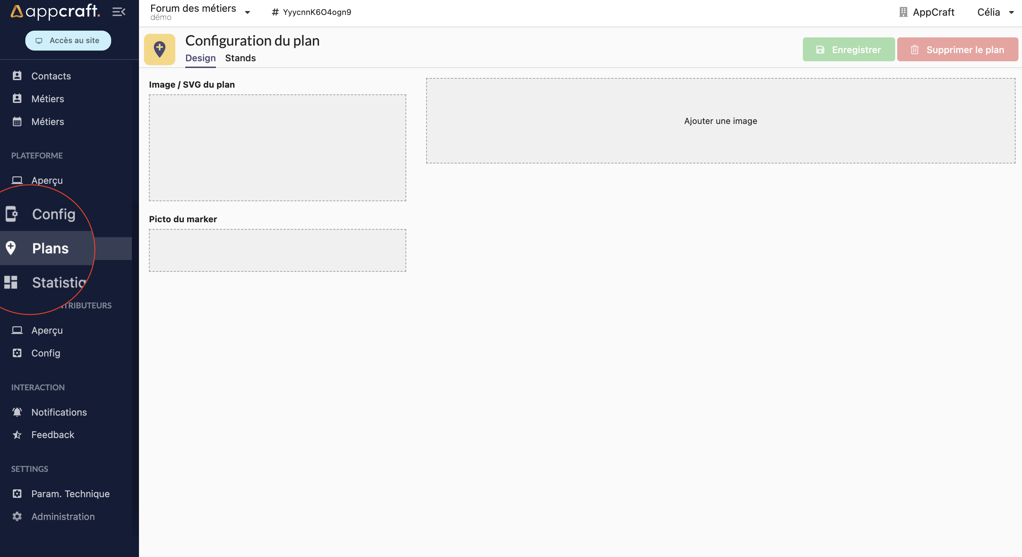
Task: Open the Accès au site link
Action: [x=68, y=41]
